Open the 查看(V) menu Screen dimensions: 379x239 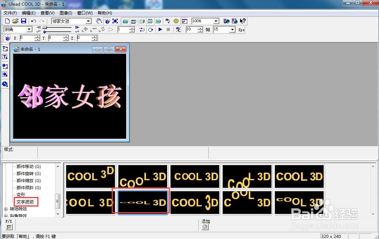click(47, 13)
